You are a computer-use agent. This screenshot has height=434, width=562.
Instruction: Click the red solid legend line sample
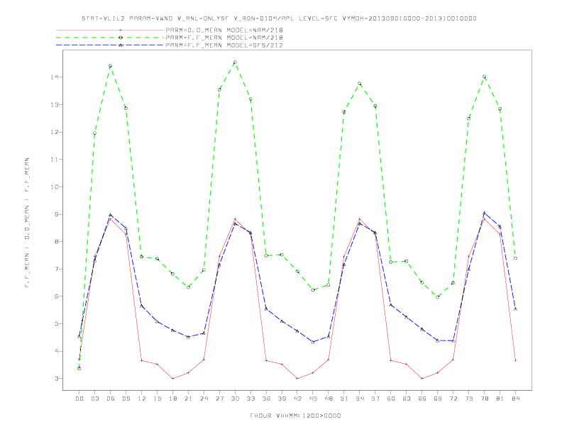(110, 30)
